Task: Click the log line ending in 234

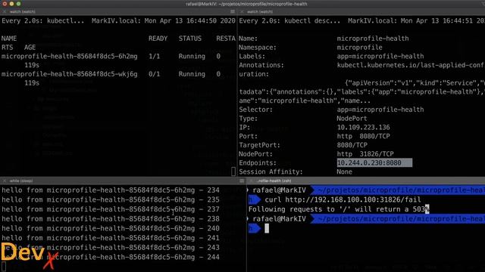Action: (111, 190)
